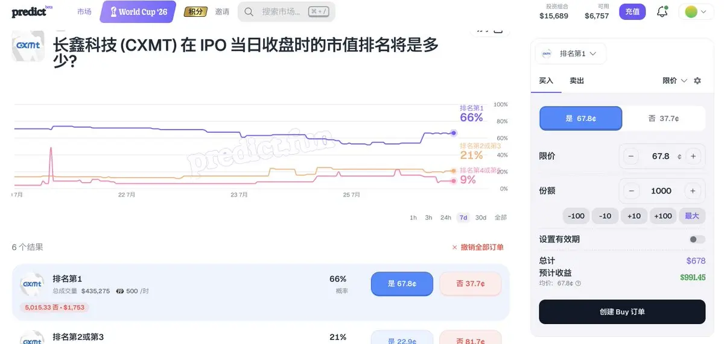
Task: Click 撤销全部订单 link
Action: coord(477,247)
